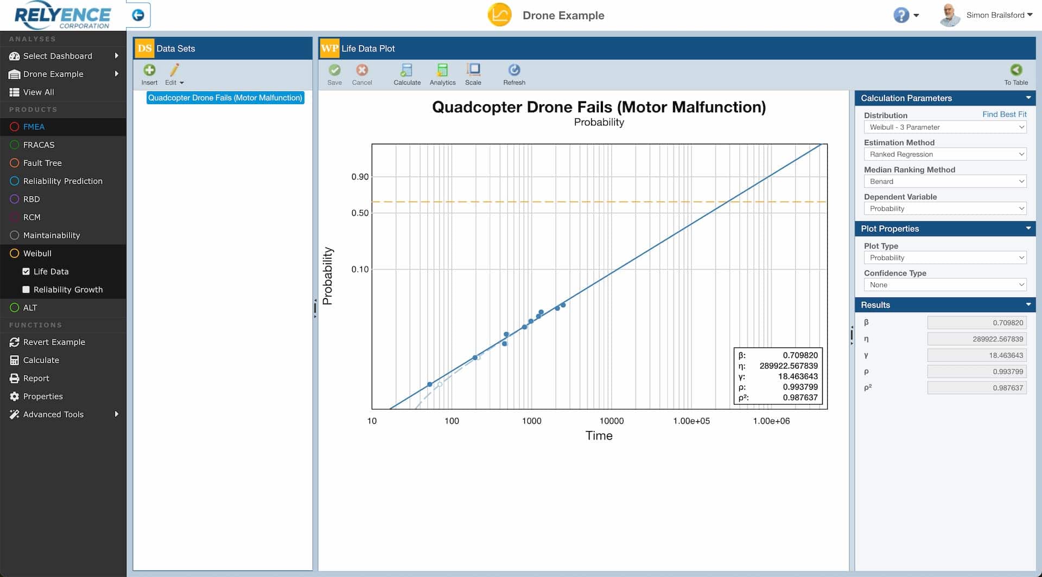Toggle the Life Data checkbox in the Weibull section
This screenshot has height=577, width=1042.
click(x=26, y=271)
